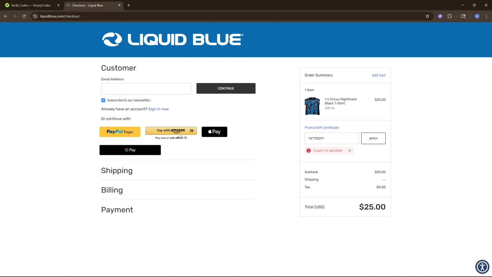Open the browser profile avatar
The image size is (492, 277).
pos(477,16)
